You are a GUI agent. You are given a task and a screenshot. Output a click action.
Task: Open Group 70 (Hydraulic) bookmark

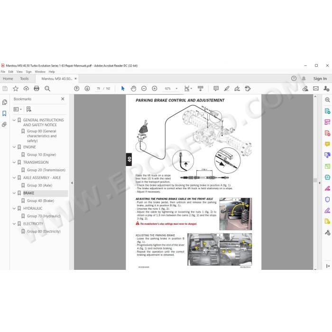(x=44, y=216)
